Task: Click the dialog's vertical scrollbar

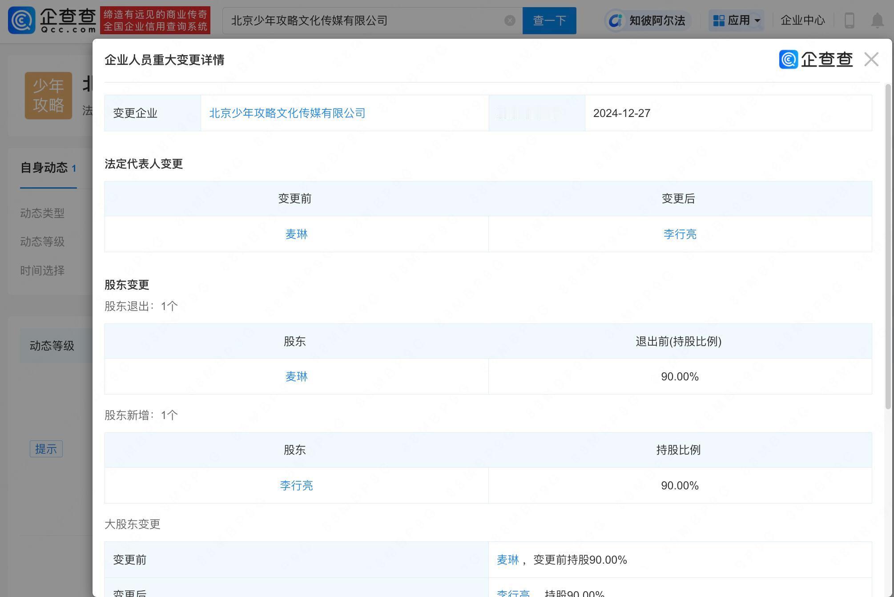Action: point(888,246)
